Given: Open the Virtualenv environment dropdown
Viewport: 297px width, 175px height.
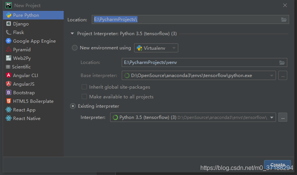Looking at the screenshot, I should [x=156, y=48].
